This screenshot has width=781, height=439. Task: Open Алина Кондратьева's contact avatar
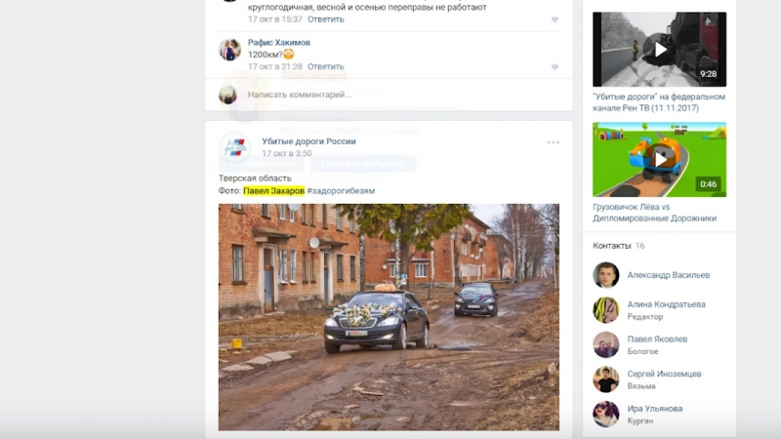click(x=606, y=310)
